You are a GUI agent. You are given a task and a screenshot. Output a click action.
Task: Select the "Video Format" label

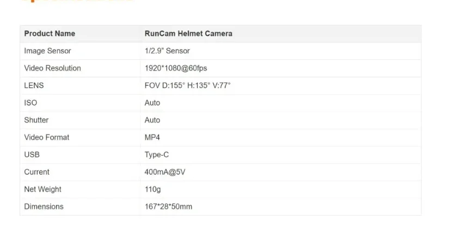tap(47, 138)
